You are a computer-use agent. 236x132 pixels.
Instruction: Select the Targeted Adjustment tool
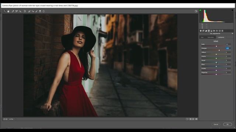coord(20,11)
